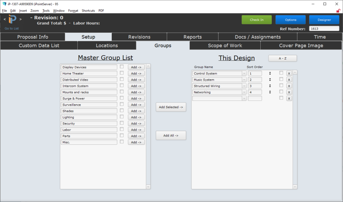Click the Options button
The image size is (343, 202).
(291, 20)
